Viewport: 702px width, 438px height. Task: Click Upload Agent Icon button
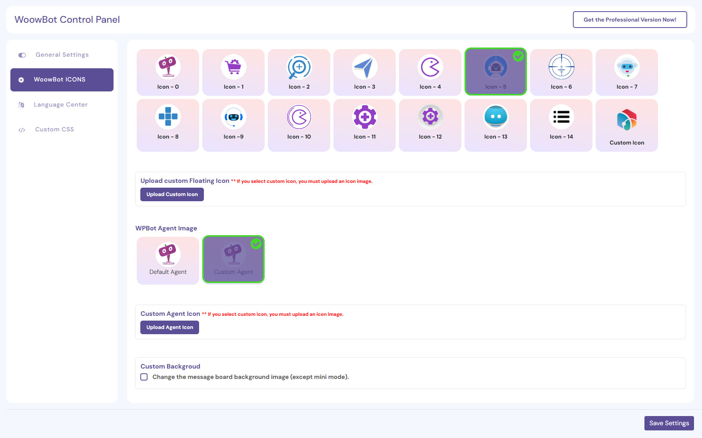pyautogui.click(x=170, y=327)
